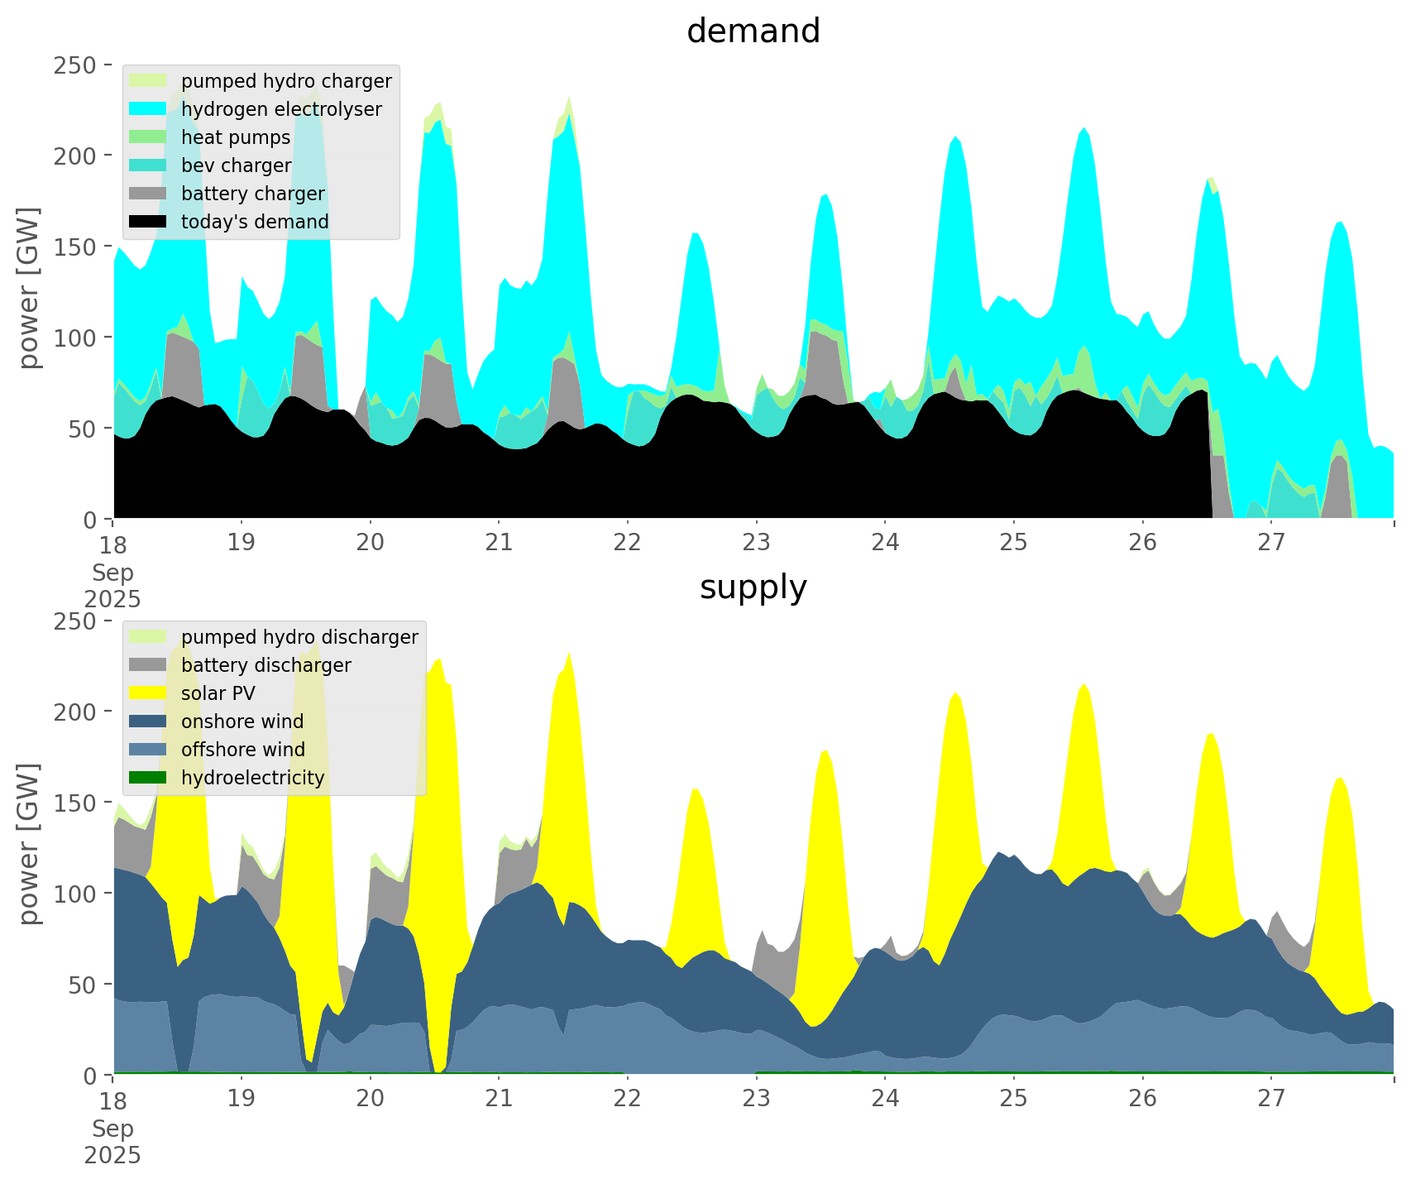Image resolution: width=1411 pixels, height=1184 pixels.
Task: Click the offshore wind legend swatch
Action: pyautogui.click(x=149, y=750)
